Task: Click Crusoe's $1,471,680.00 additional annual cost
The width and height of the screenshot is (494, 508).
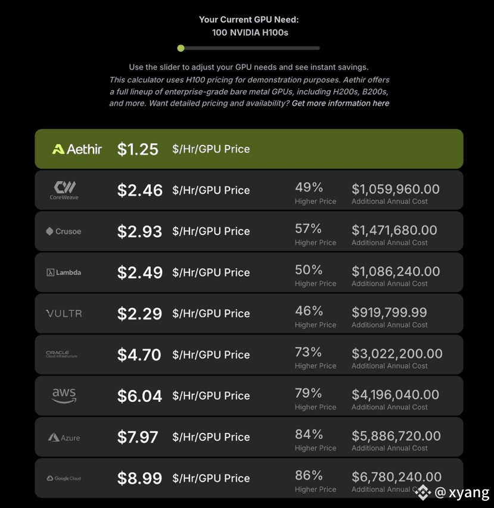Action: [394, 230]
